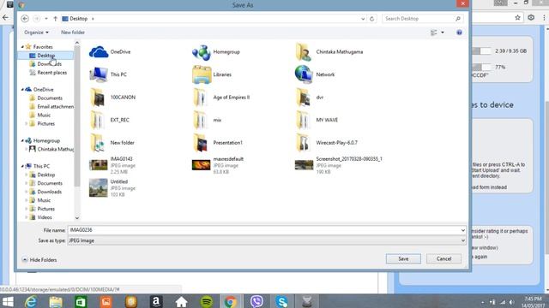Screen dimensions: 549x308
Task: Open the Organize menu
Action: click(36, 33)
